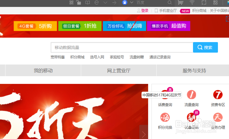Screen dimensions: 229x139
Task: Click the 5折天 carousel banner image
Action: click(74, 111)
